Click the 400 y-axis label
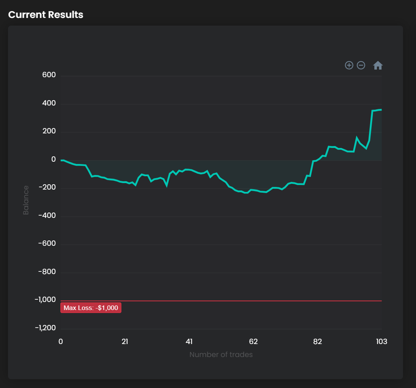Screen dimensions: 416x388 [49, 103]
